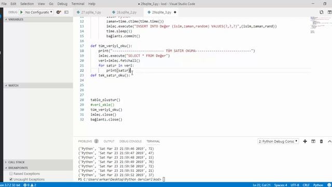Click line number 28 in the gutter
This screenshot has height=187, width=332.
tap(82, 100)
